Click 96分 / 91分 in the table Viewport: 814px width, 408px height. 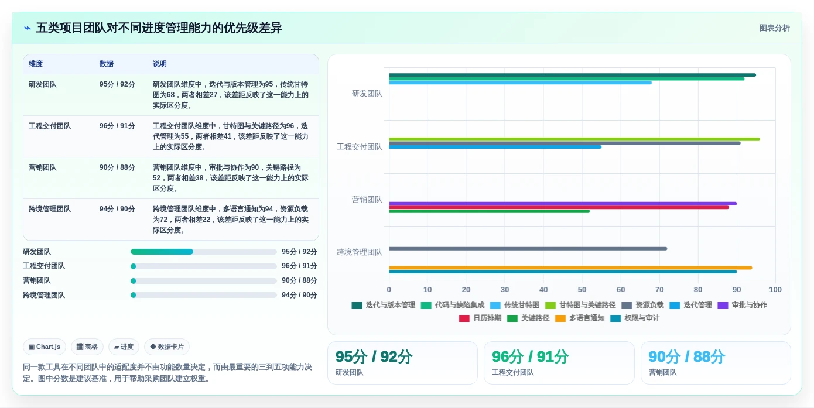click(117, 126)
